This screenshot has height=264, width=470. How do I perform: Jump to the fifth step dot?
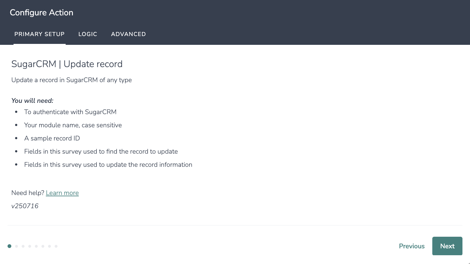(x=36, y=246)
